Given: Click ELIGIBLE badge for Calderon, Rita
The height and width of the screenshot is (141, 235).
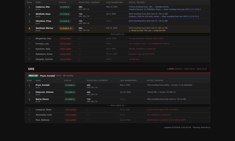Looking at the screenshot, I should tap(65, 7).
